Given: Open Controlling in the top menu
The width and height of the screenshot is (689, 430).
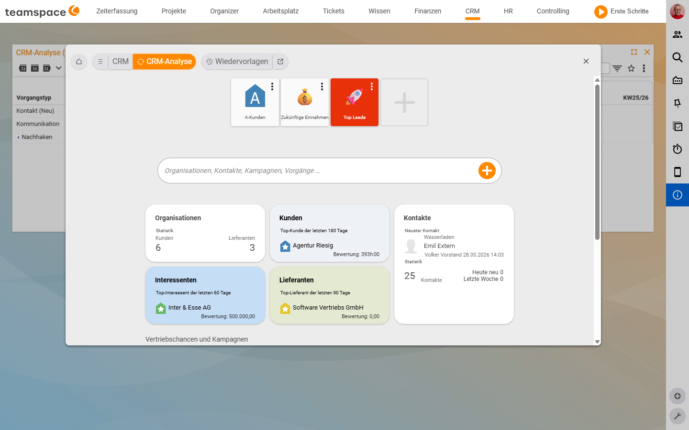Looking at the screenshot, I should click(553, 11).
